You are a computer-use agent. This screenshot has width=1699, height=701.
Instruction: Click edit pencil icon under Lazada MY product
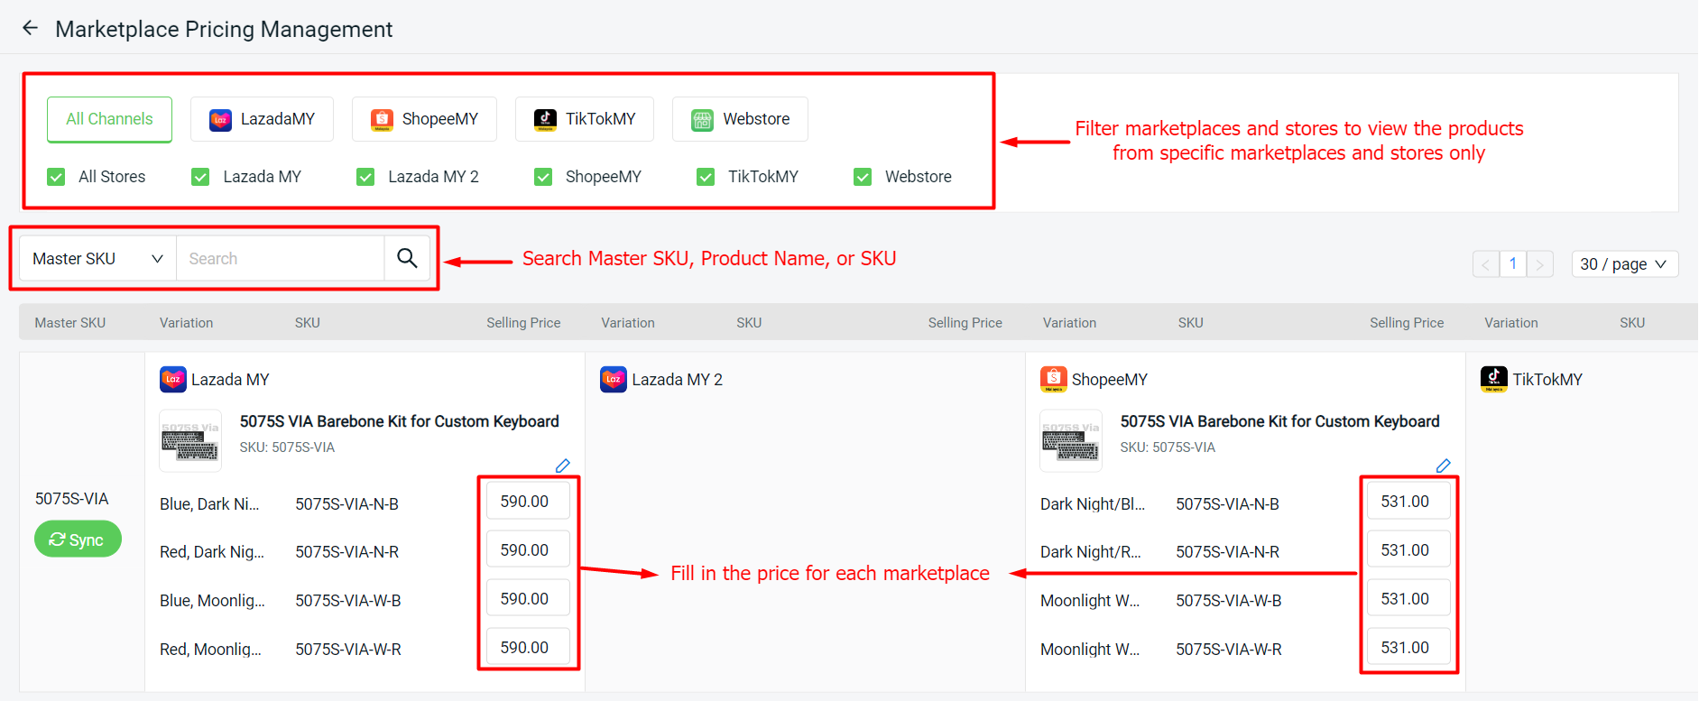pyautogui.click(x=562, y=466)
